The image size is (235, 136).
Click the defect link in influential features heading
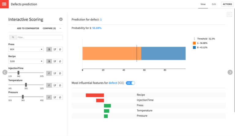coord(113,83)
